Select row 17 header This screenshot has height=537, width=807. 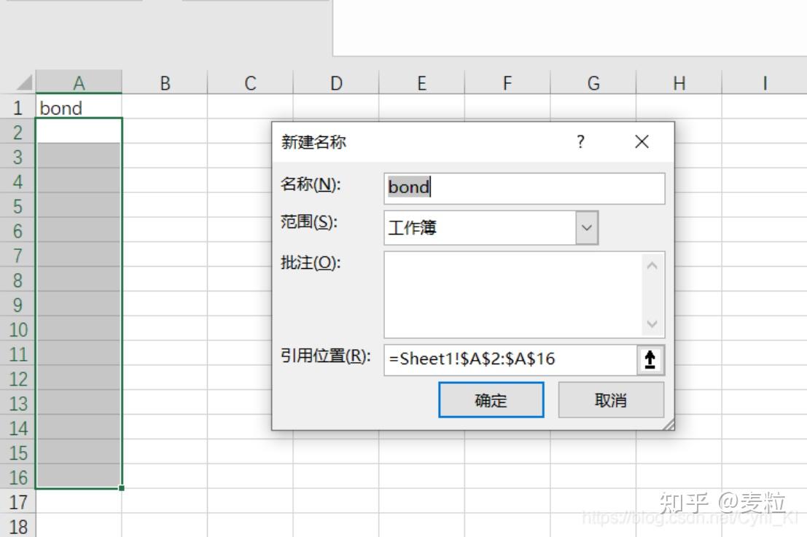(x=17, y=501)
